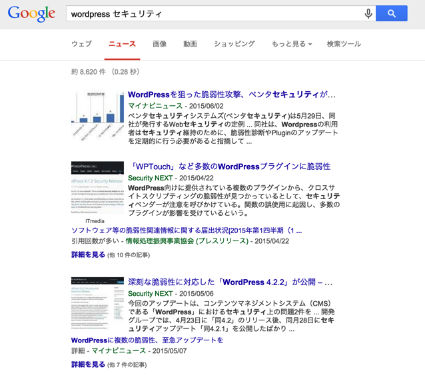This screenshot has width=425, height=375.
Task: Click the WordPress 4.2.2 article thumbnail
Action: click(x=97, y=303)
